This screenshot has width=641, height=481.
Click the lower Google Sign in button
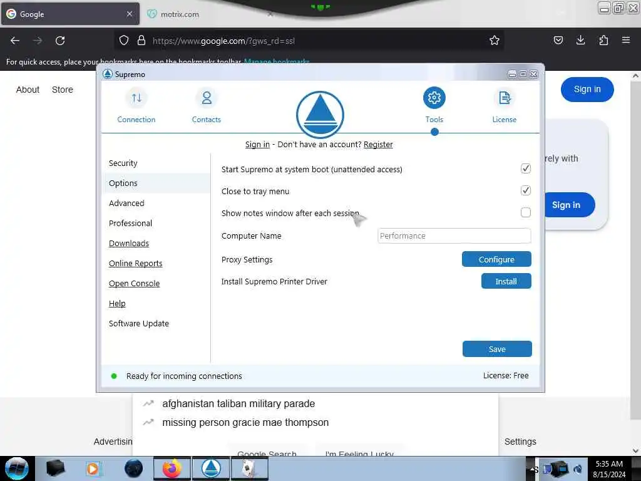[x=570, y=205]
